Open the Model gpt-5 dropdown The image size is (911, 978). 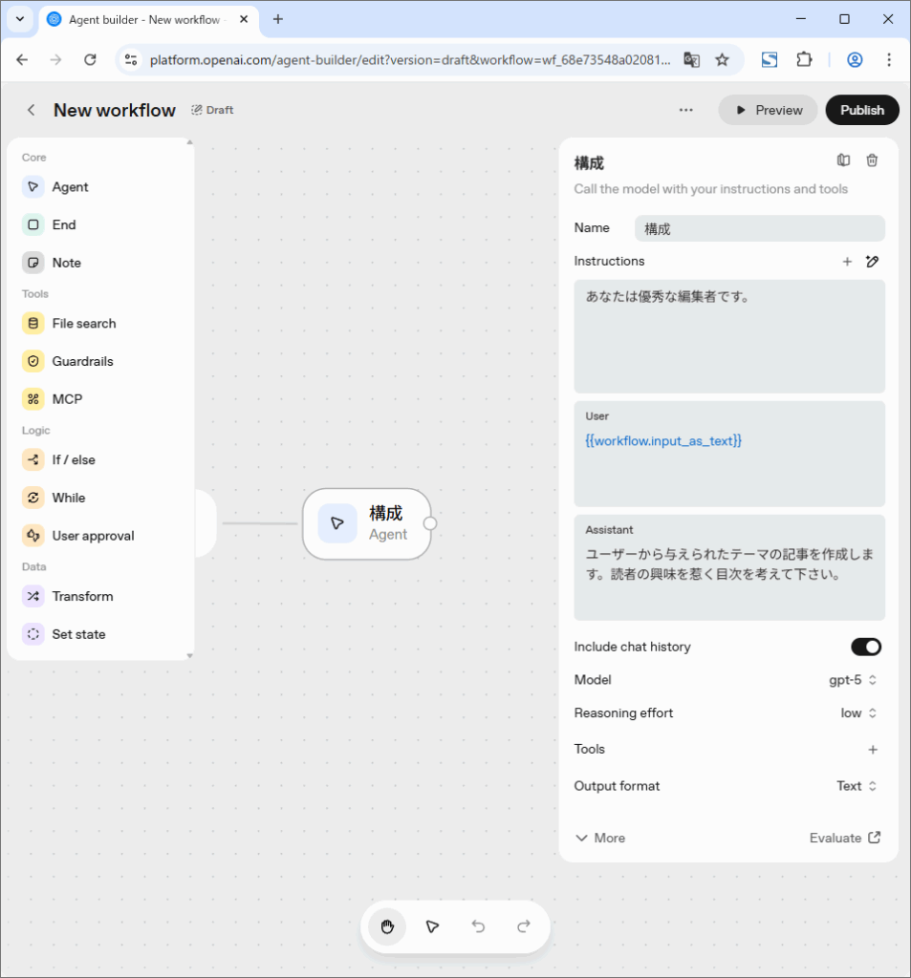853,680
